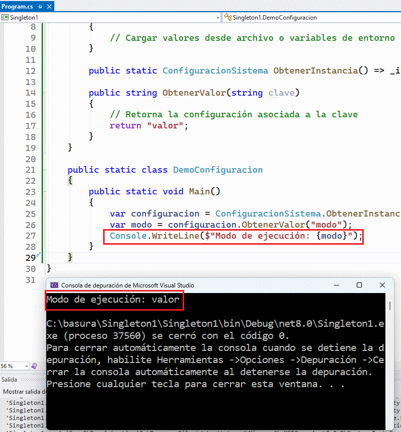
Task: Select the Salida output panel title
Action: coord(9,379)
